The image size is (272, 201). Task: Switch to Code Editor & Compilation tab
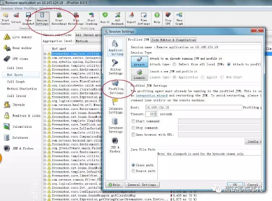[x=173, y=40]
